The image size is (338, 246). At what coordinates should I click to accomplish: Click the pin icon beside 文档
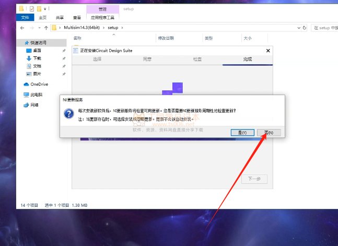(x=64, y=66)
